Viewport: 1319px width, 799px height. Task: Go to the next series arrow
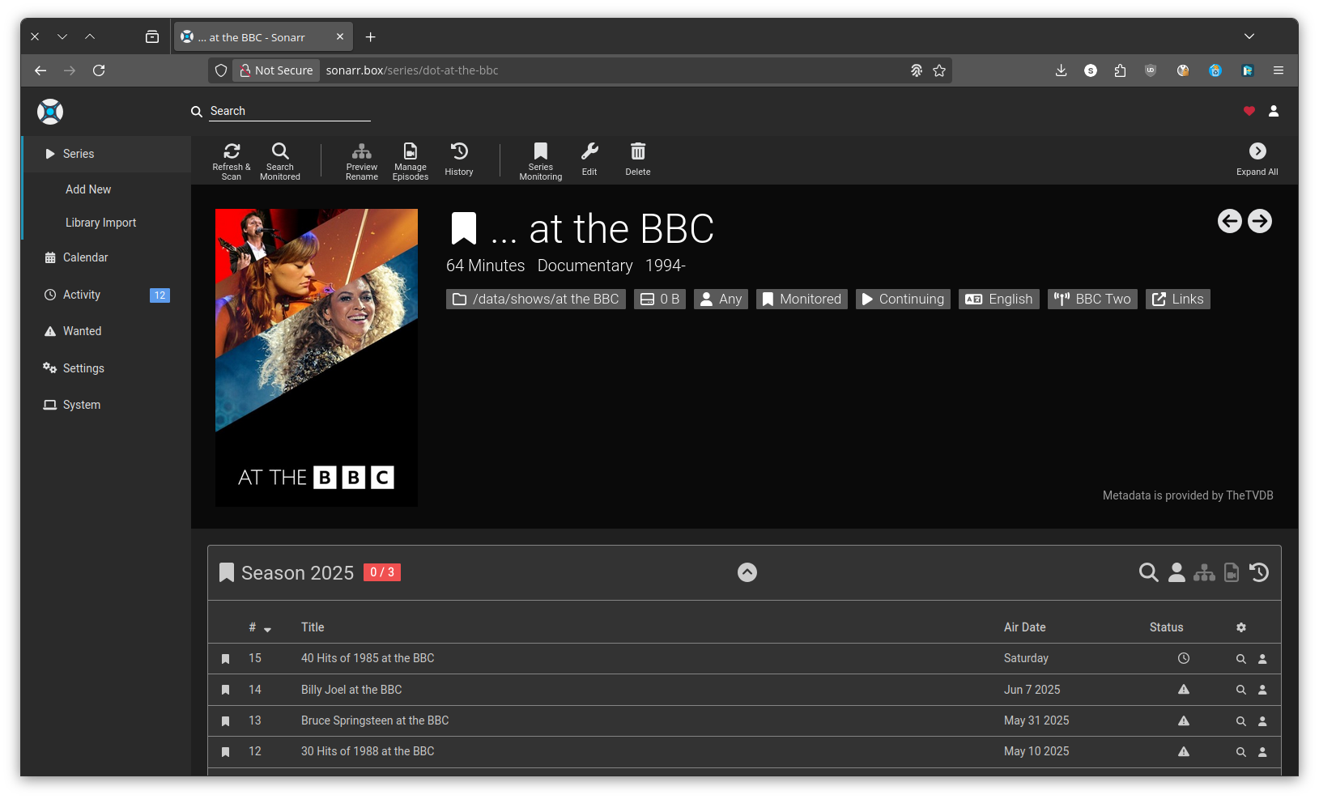tap(1259, 221)
